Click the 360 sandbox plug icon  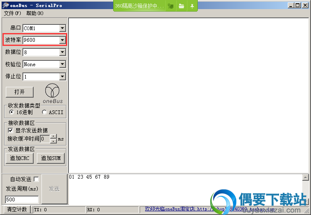coord(170,6)
